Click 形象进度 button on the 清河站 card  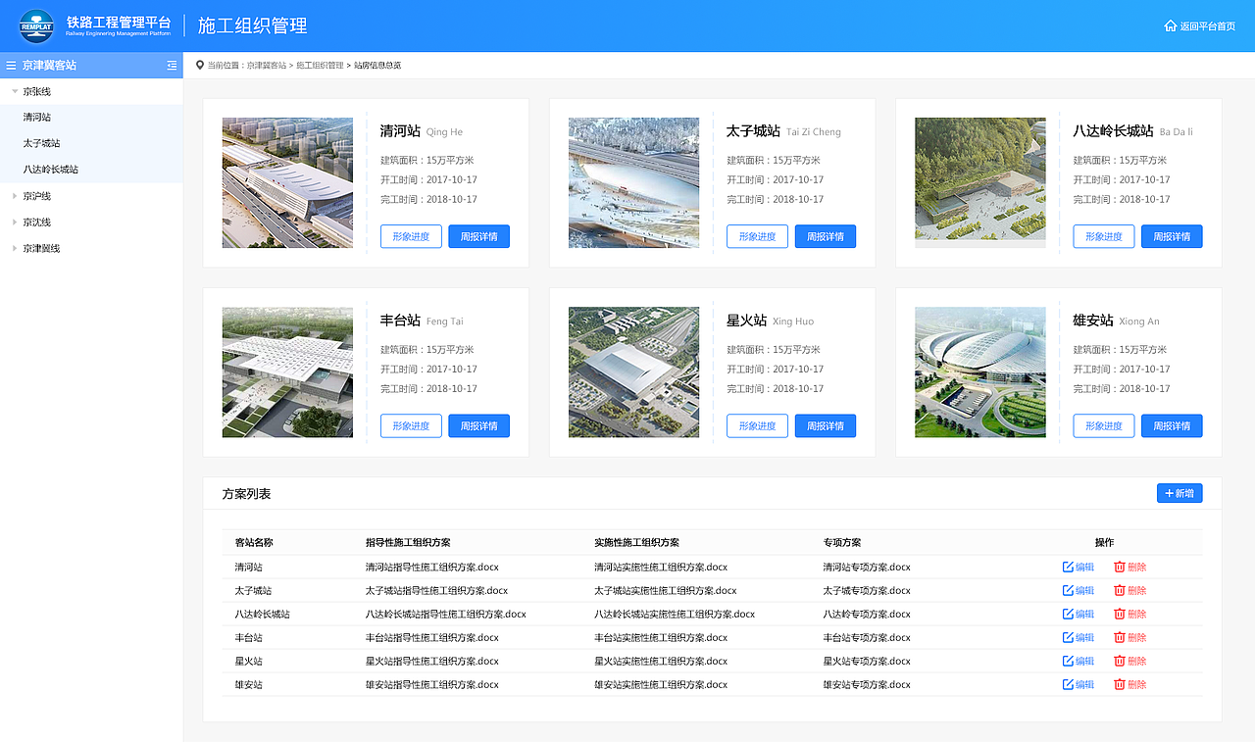[411, 236]
